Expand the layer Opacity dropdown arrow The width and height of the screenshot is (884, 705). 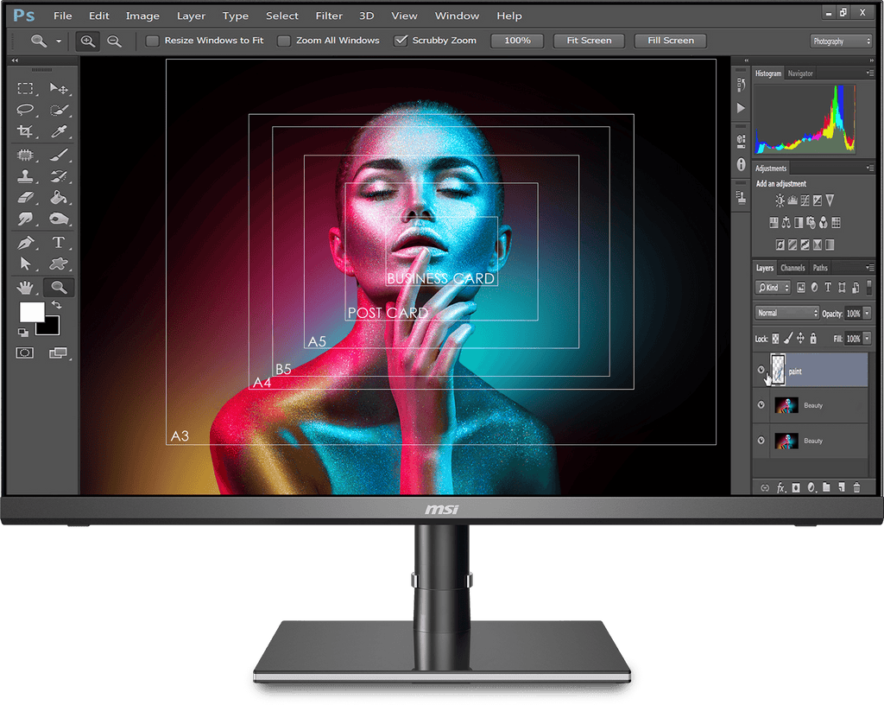pos(867,313)
